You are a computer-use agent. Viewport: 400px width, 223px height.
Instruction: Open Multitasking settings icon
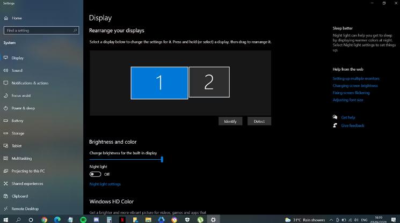coord(5,158)
